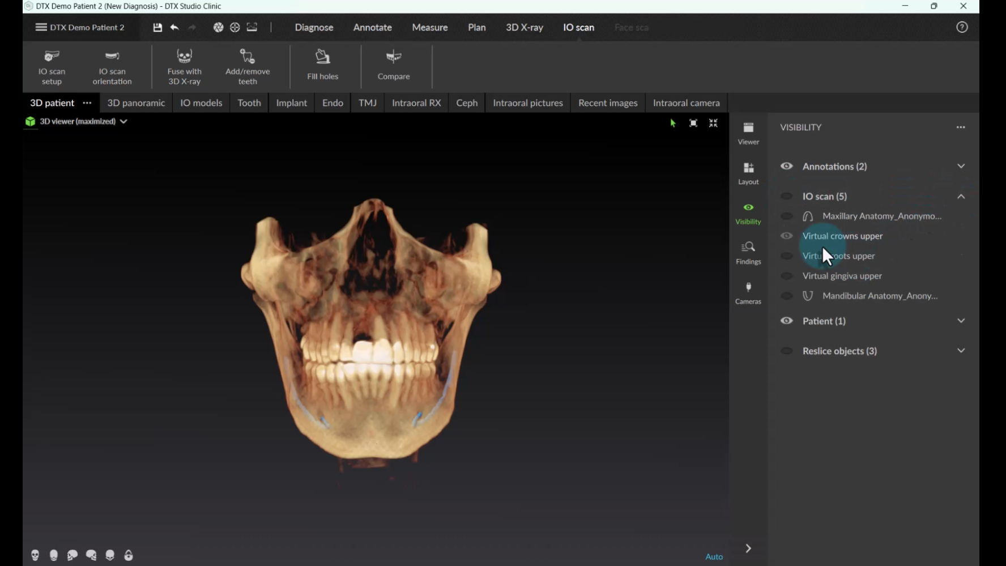
Task: Show the Virtual gingiva upper object
Action: [x=787, y=276]
